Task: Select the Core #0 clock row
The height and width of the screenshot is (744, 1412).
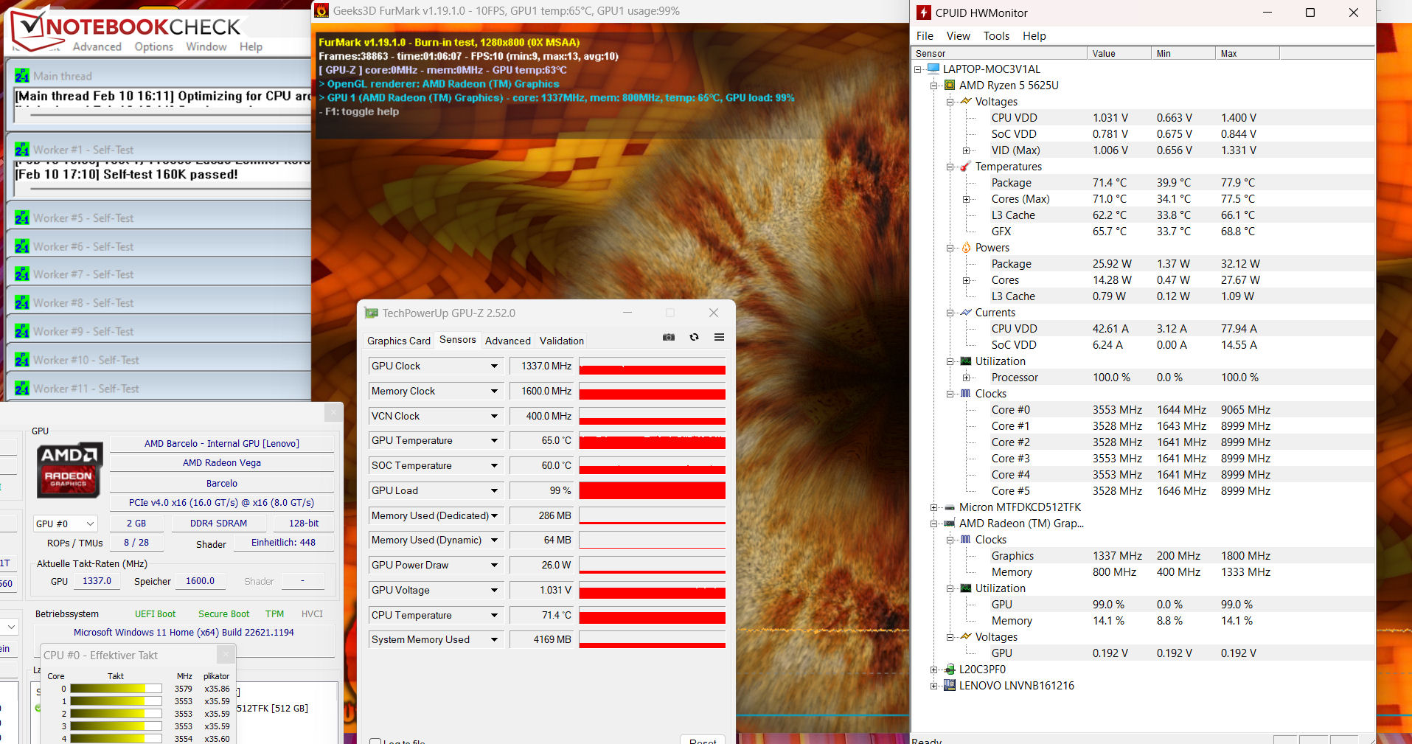Action: pos(1143,410)
